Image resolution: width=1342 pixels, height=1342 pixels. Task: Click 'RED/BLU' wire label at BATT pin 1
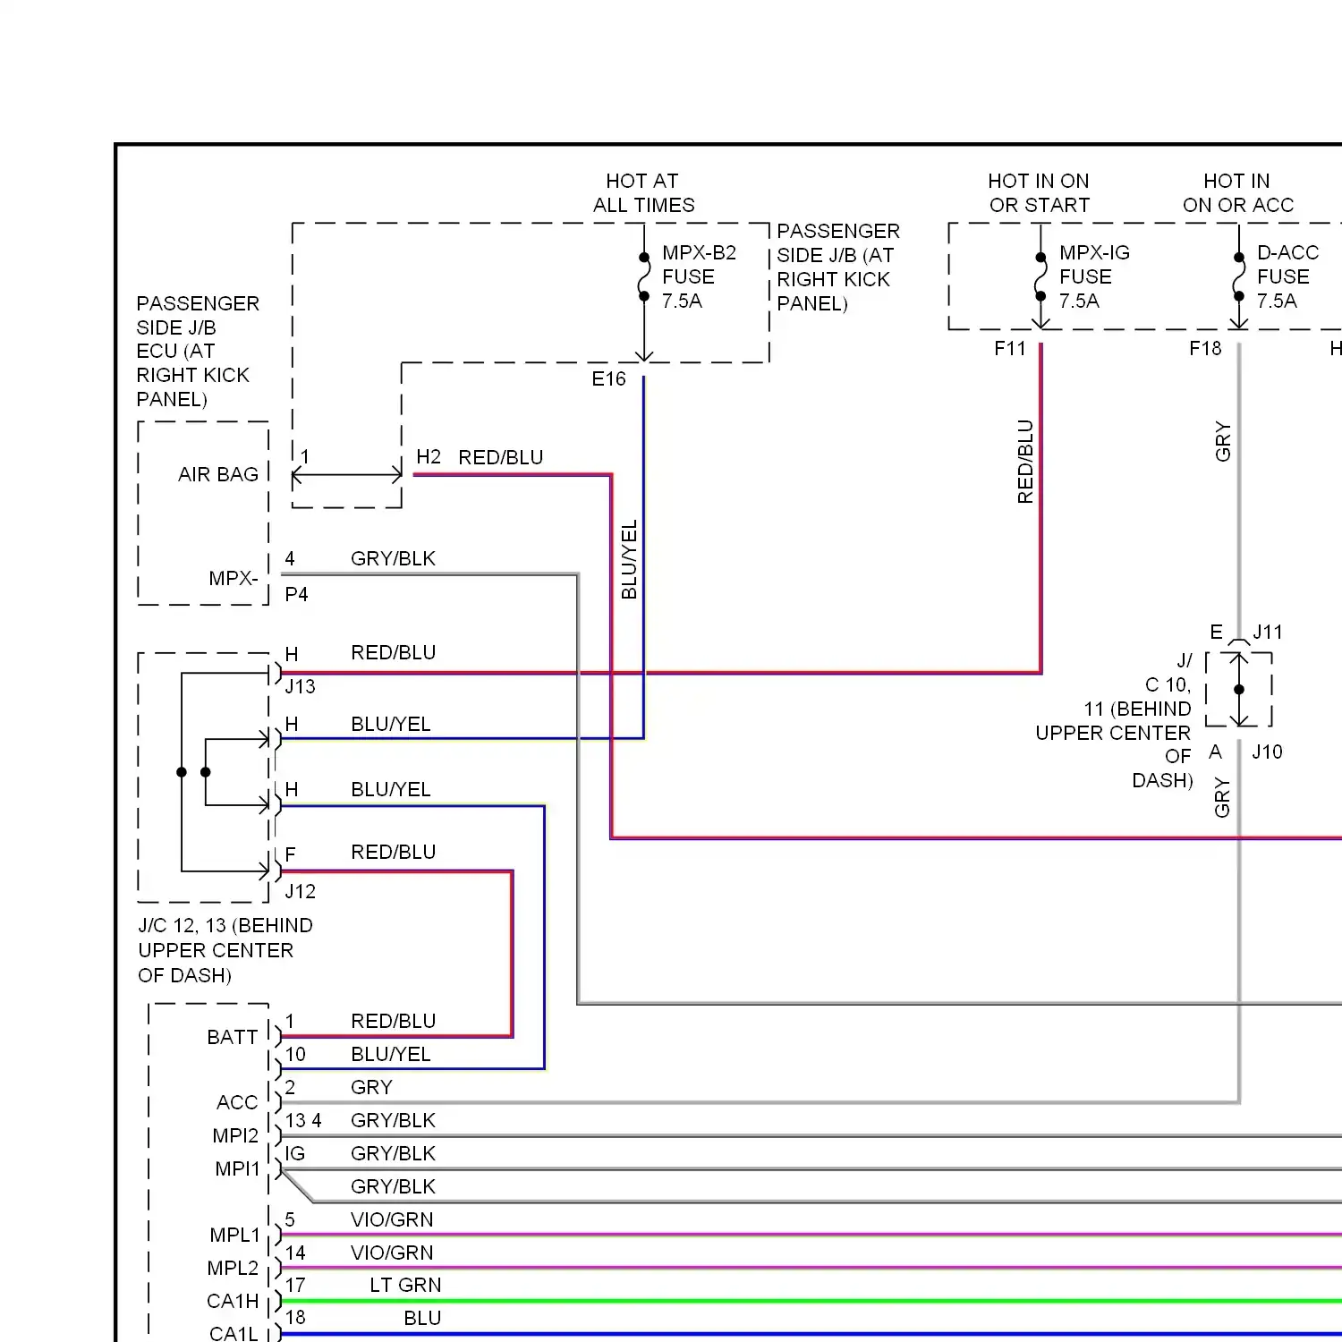(x=394, y=1021)
